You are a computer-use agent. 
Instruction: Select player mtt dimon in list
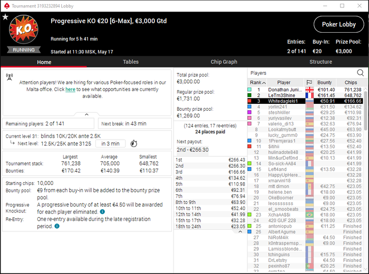coord(305,187)
